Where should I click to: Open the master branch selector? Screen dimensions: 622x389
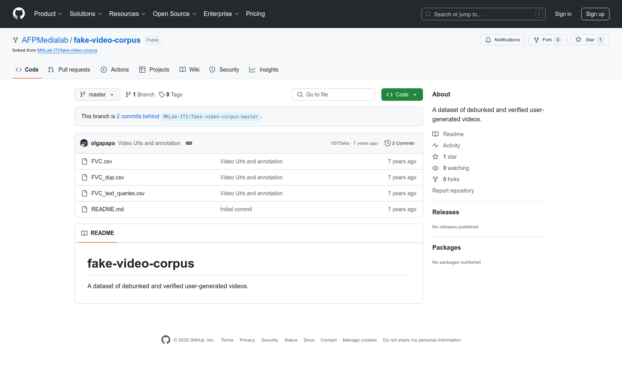[97, 95]
